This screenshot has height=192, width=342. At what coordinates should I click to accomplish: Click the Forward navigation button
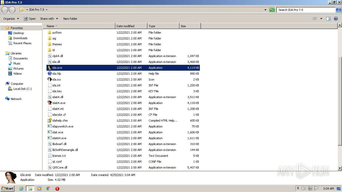tap(12, 10)
